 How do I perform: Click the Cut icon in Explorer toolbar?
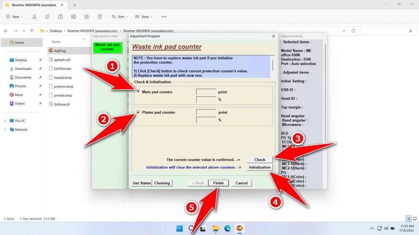tap(34, 17)
